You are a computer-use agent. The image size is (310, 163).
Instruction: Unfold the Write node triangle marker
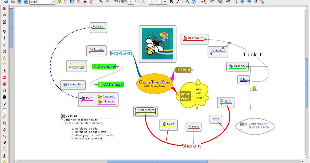[x=221, y=104]
